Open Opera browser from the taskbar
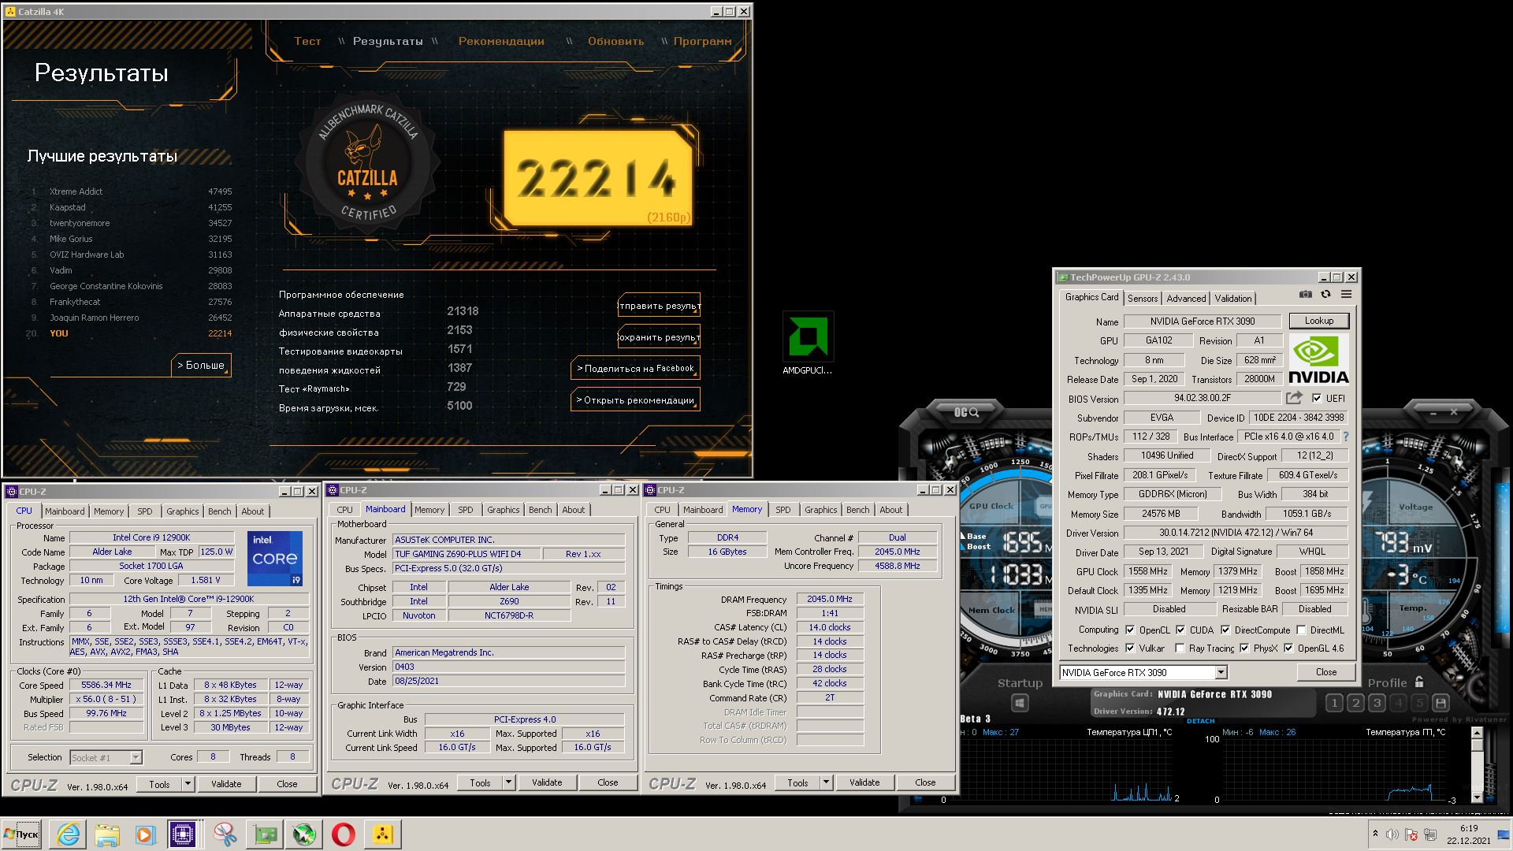Viewport: 1513px width, 851px height. 344,834
